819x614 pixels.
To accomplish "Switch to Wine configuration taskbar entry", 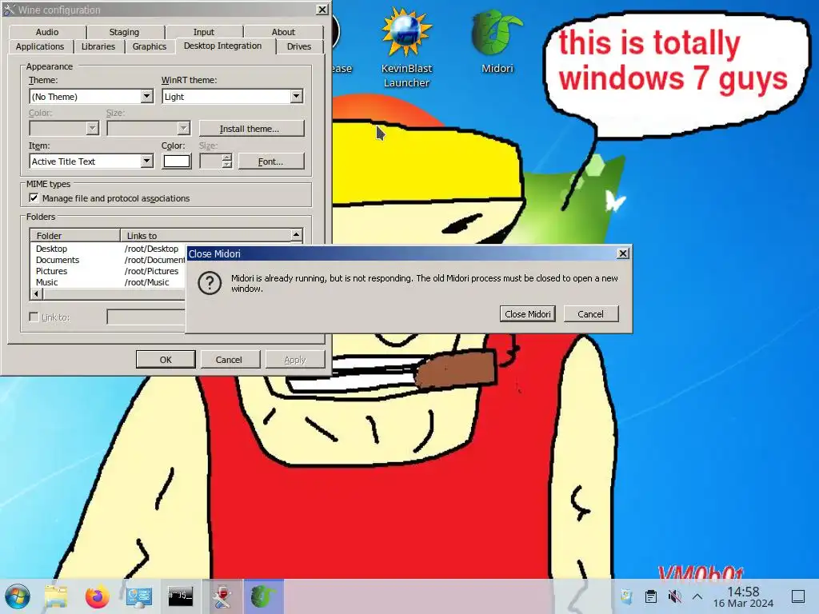I will (222, 596).
